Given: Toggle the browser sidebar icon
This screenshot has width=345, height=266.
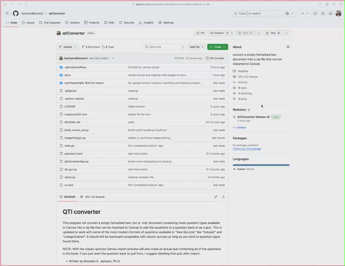Looking at the screenshot, I should tap(5, 4).
